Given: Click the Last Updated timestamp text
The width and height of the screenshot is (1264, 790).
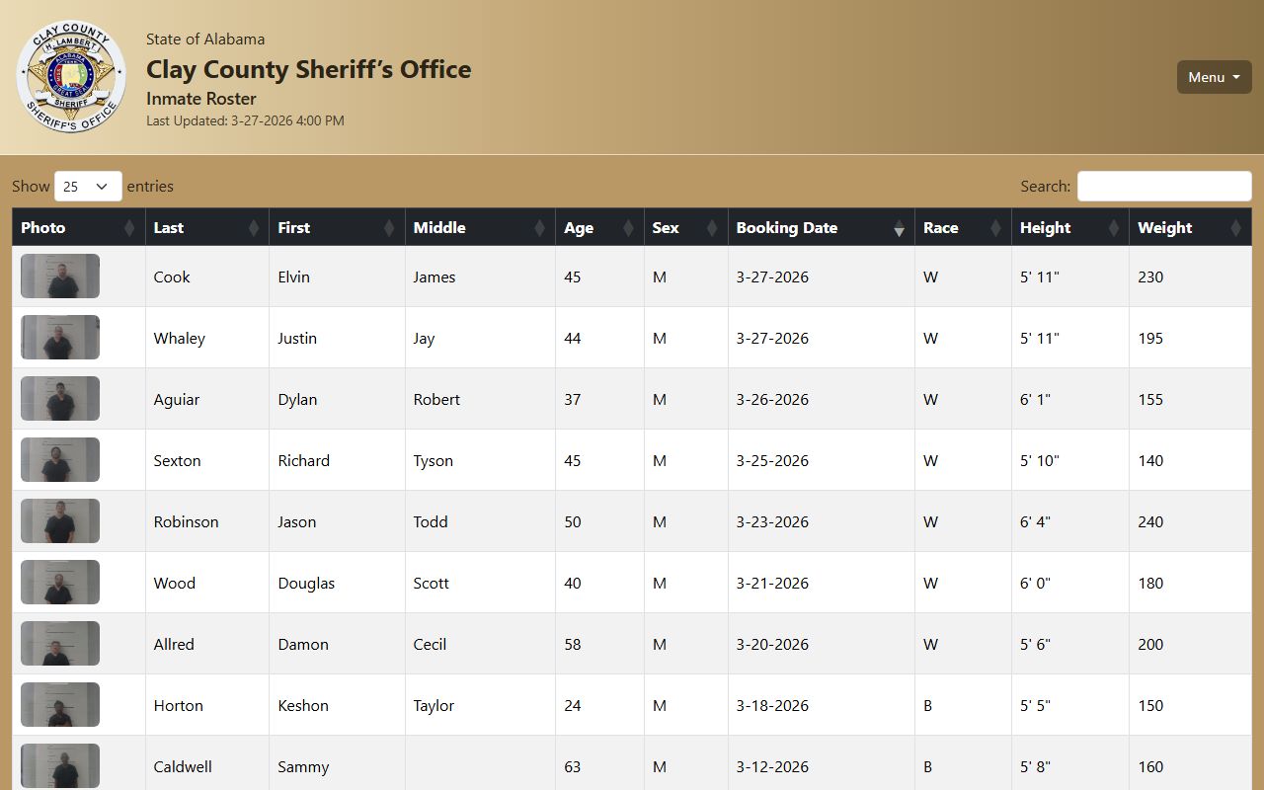Looking at the screenshot, I should click(245, 120).
